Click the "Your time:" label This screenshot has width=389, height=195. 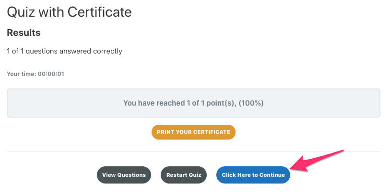[21, 74]
